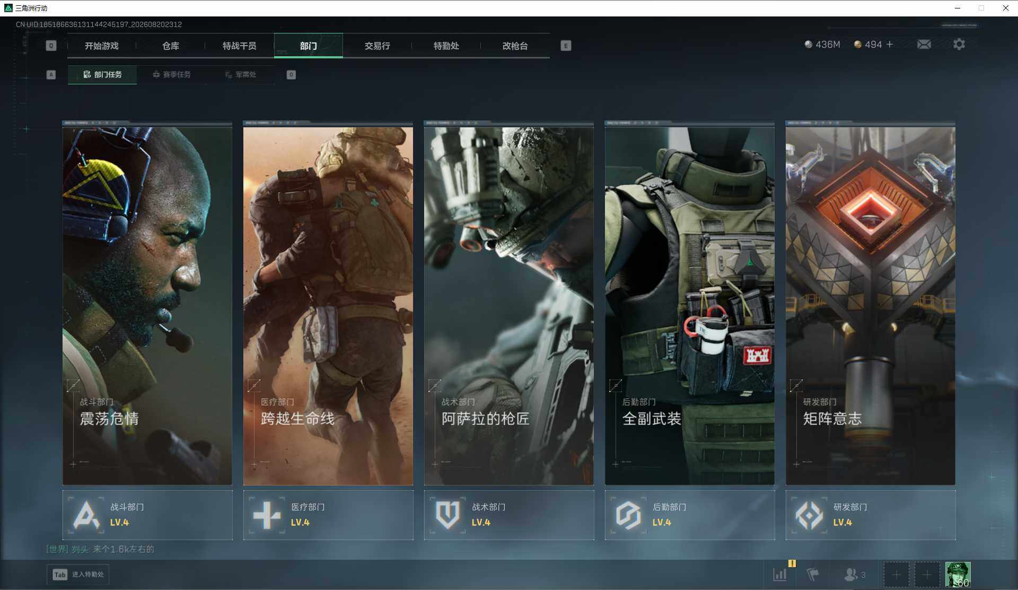Click the empty squad slot beside the friends icon
This screenshot has width=1018, height=590.
click(896, 575)
